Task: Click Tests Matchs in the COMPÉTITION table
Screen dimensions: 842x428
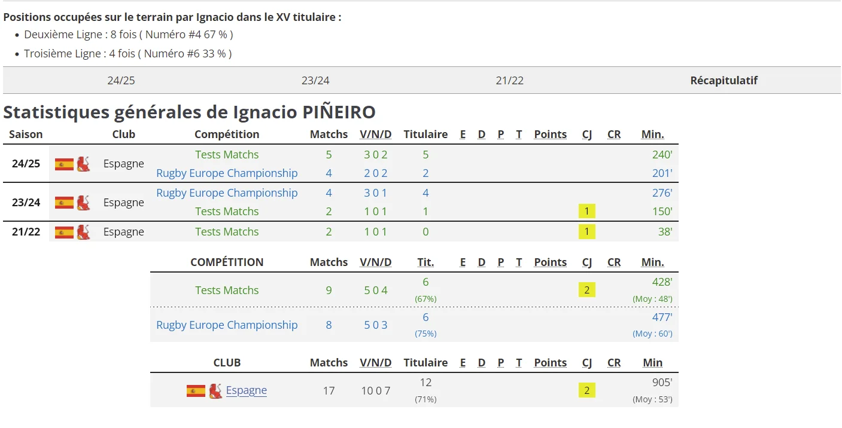Action: (227, 290)
